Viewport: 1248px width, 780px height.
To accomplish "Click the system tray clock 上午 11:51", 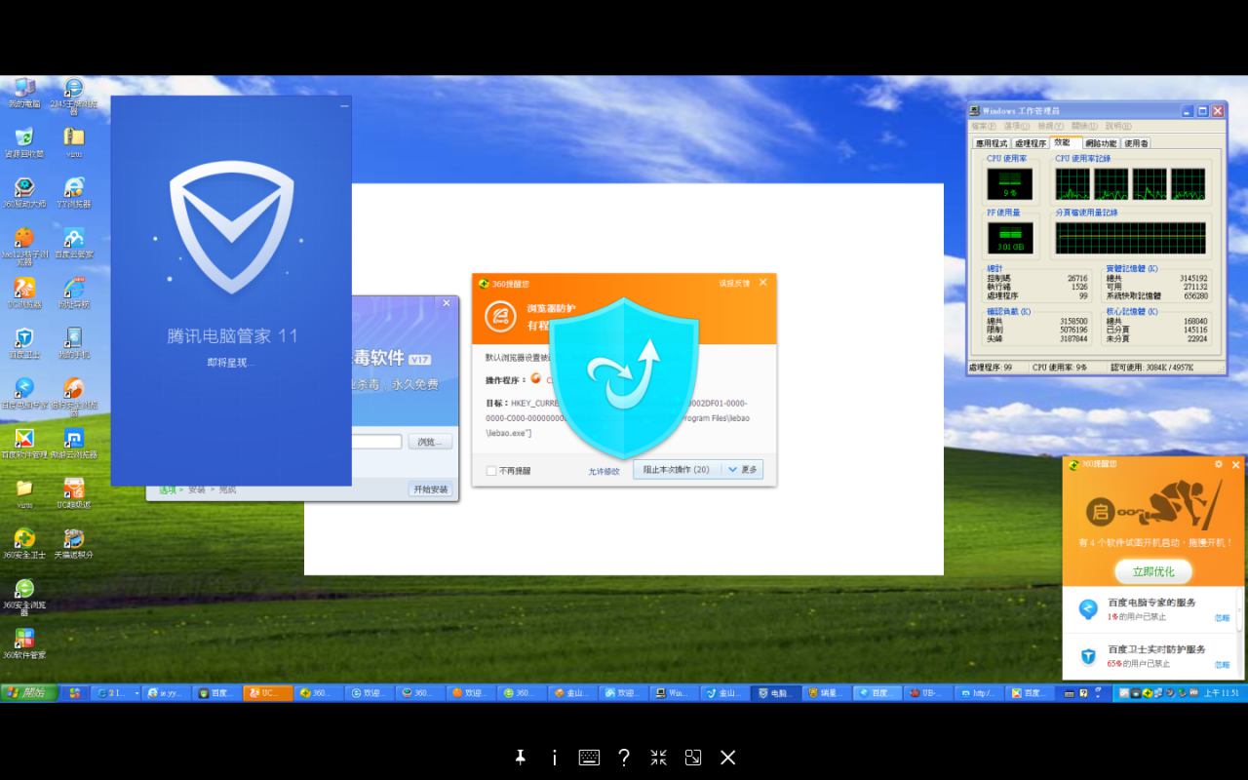I will [x=1222, y=693].
